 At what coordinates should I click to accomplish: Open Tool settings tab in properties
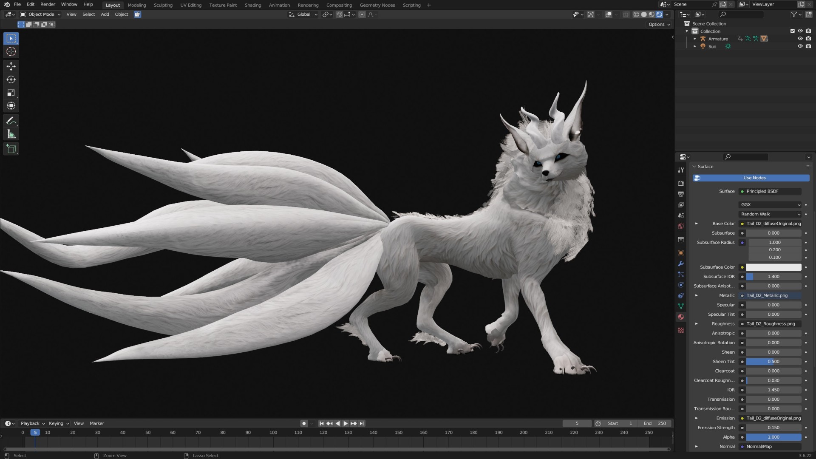(681, 170)
